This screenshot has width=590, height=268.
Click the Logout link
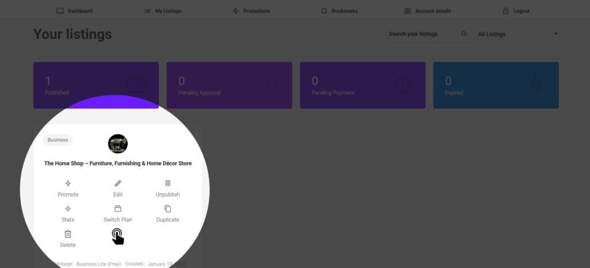(x=516, y=11)
